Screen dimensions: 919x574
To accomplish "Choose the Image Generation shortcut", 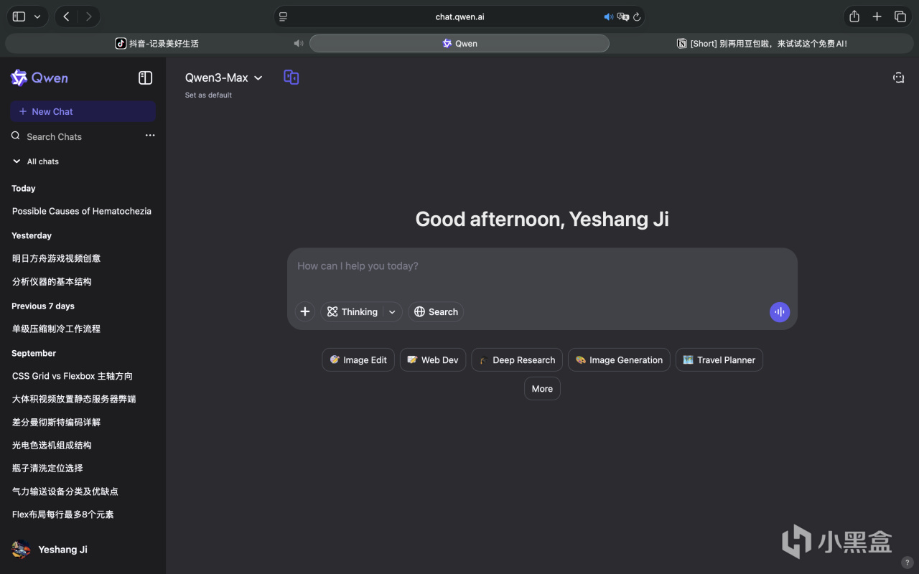I will point(619,360).
